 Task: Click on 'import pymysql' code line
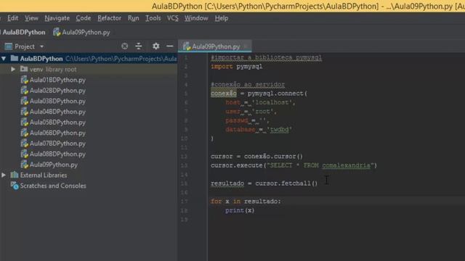236,67
